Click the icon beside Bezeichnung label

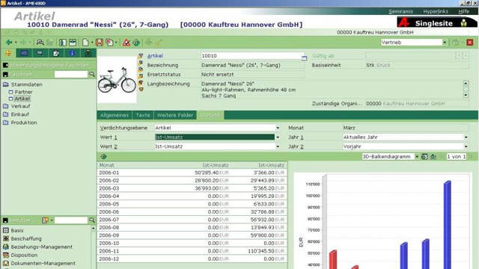point(141,63)
